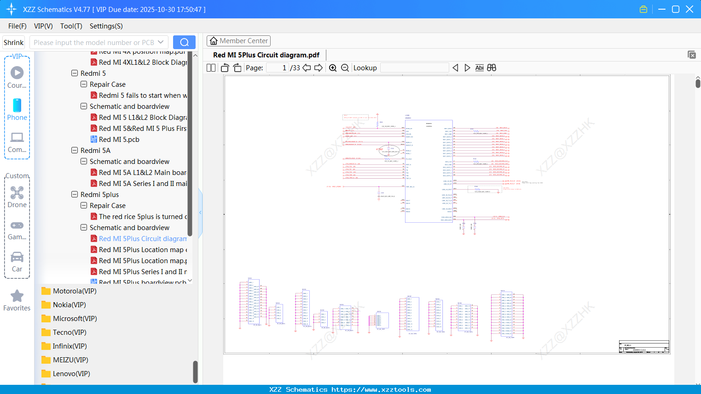701x394 pixels.
Task: Collapse Repair Case under Redmi 5plus
Action: pyautogui.click(x=84, y=205)
